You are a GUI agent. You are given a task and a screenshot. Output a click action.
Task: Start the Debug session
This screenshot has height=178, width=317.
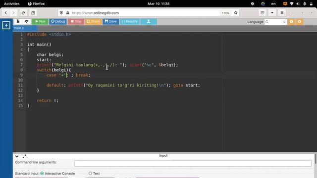[x=58, y=21]
